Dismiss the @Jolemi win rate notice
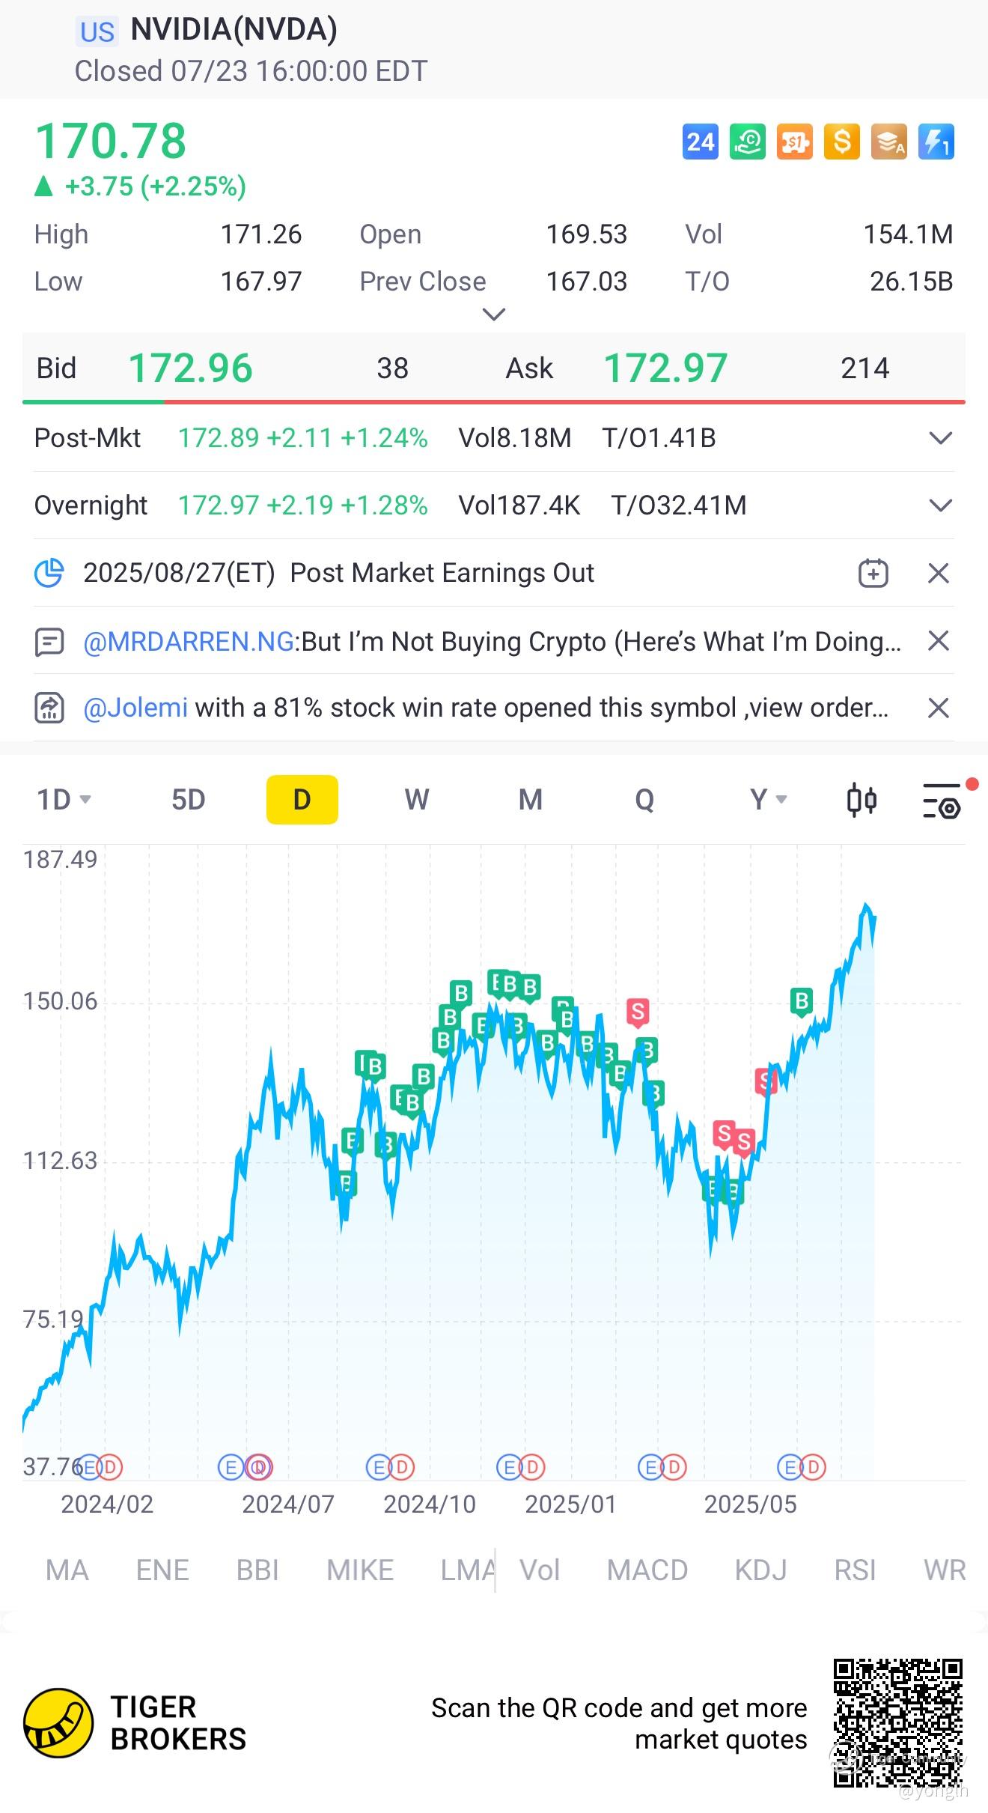The height and width of the screenshot is (1813, 988). (x=938, y=708)
